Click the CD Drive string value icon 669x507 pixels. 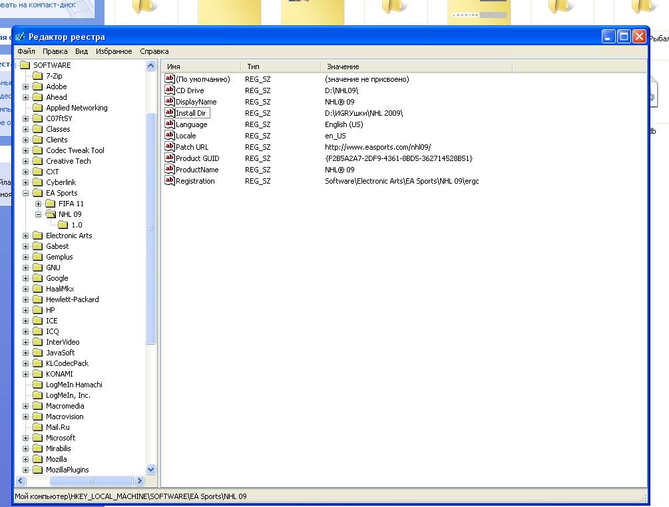click(x=169, y=90)
